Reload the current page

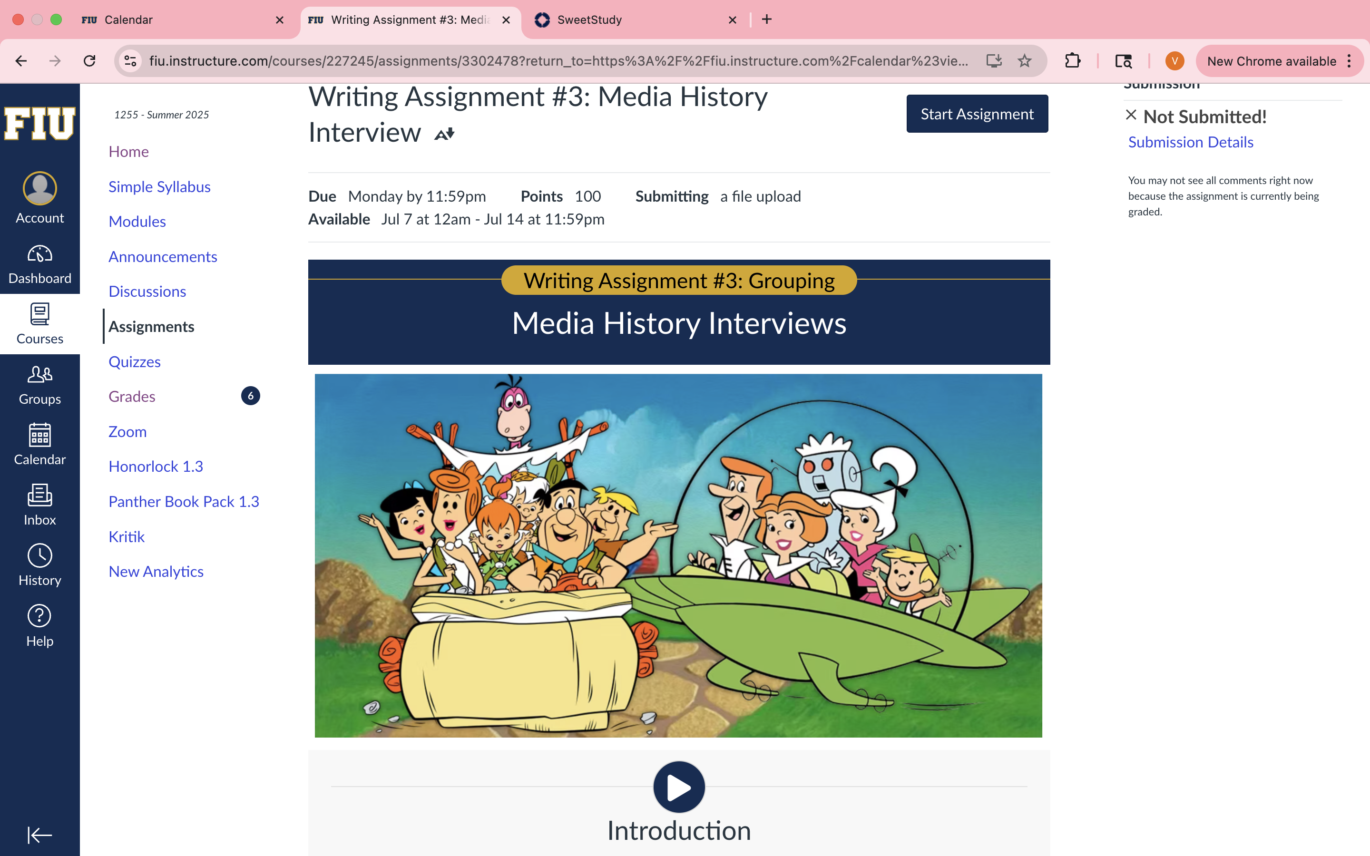pos(89,60)
